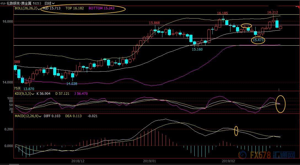300x165 pixels.
Task: Click the 2019/02 date axis label
Action: pos(228,161)
